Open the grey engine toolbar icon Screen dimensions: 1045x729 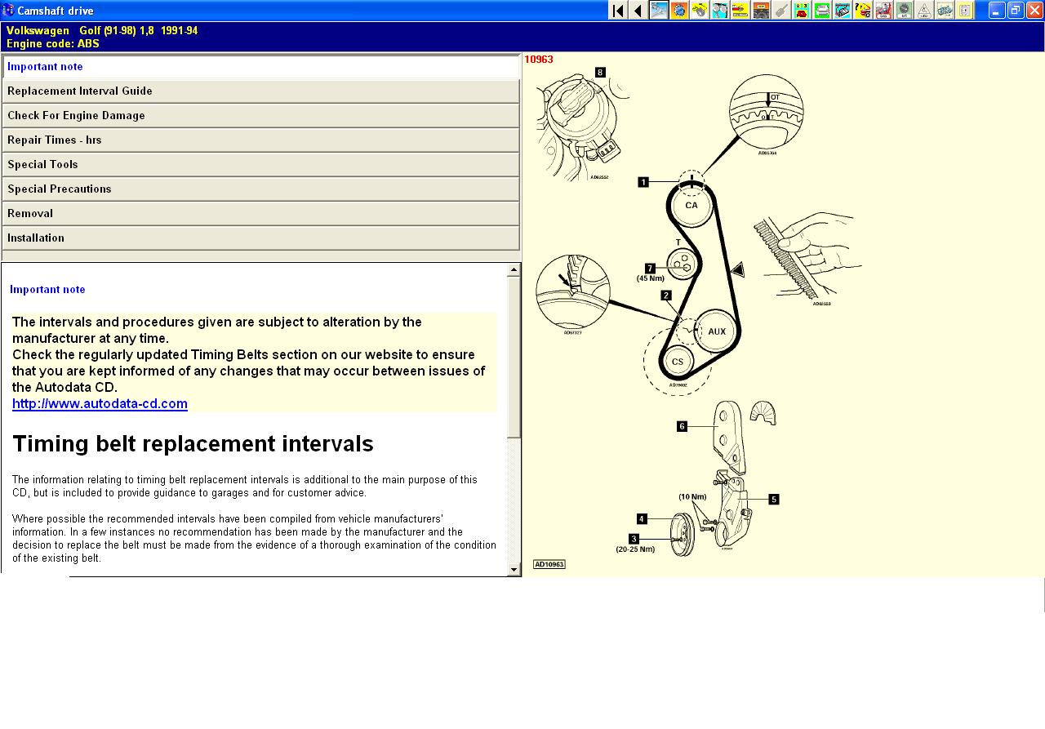[761, 11]
